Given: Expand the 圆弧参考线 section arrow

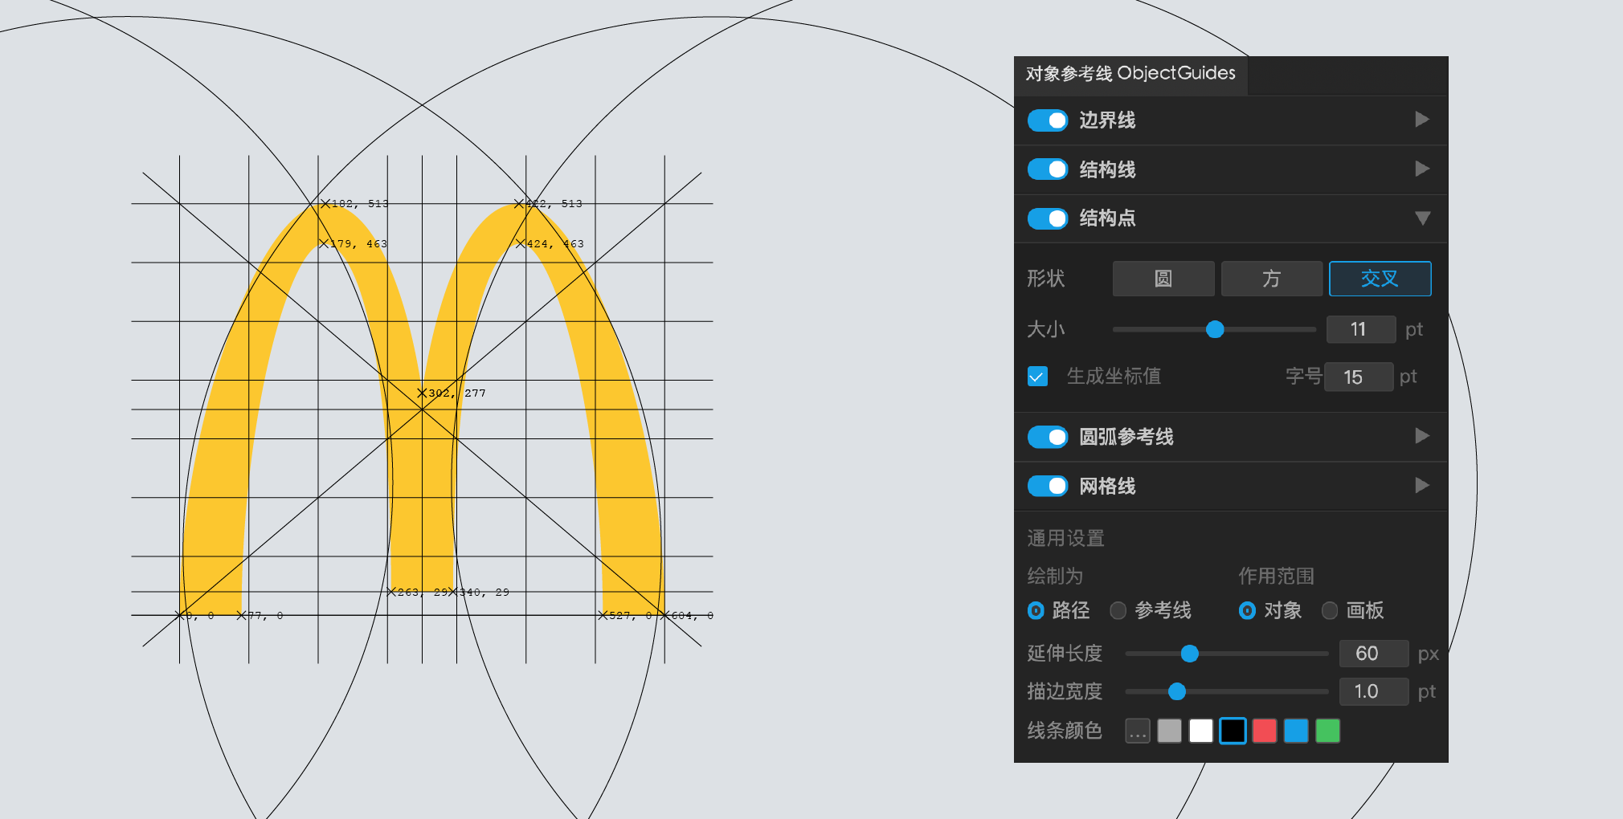Looking at the screenshot, I should (1422, 436).
